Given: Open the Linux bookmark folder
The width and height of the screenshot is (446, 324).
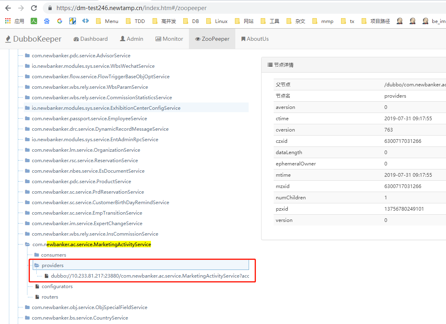Looking at the screenshot, I should [x=217, y=21].
